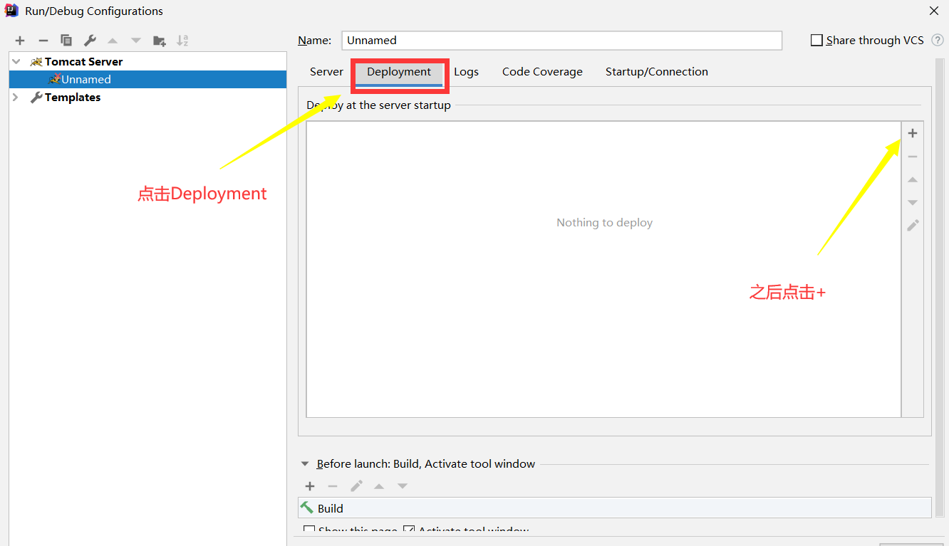The width and height of the screenshot is (949, 546).
Task: Remove selected before launch task
Action: [x=333, y=486]
